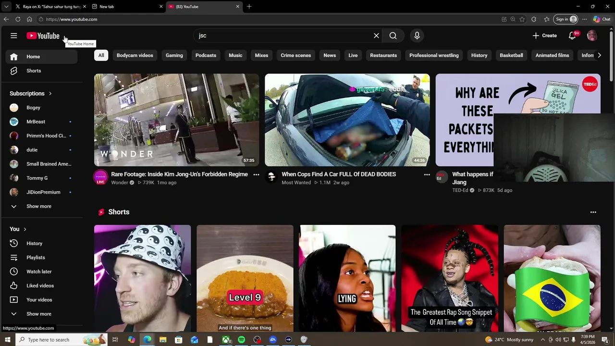Add the page to favorites with the star
Viewport: 615px width, 346px height.
pos(522,19)
